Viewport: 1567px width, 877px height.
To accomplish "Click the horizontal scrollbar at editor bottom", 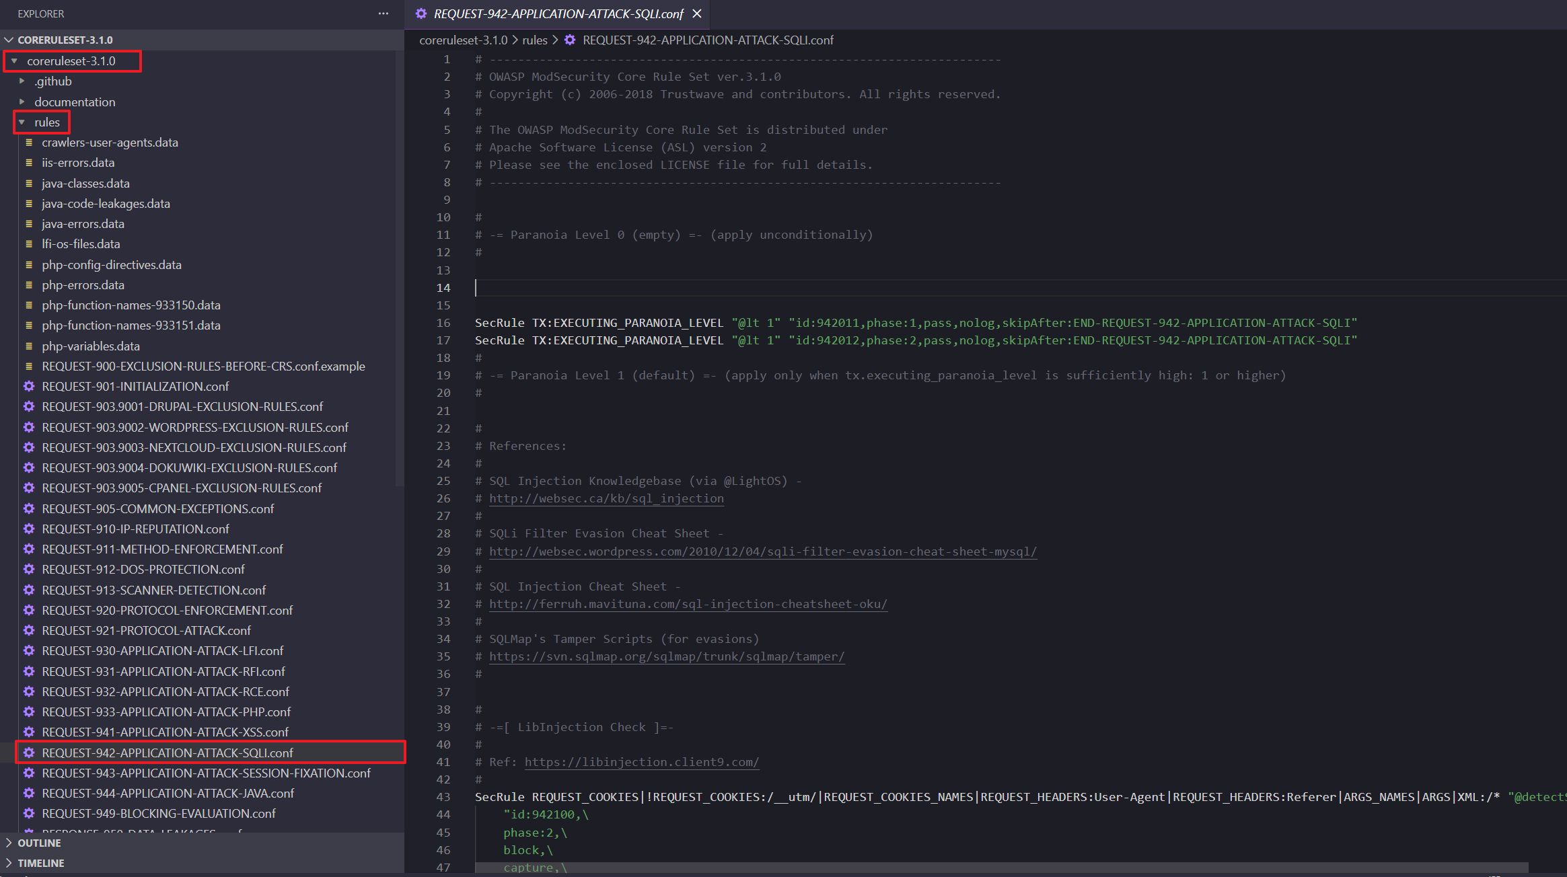I will [x=1001, y=868].
